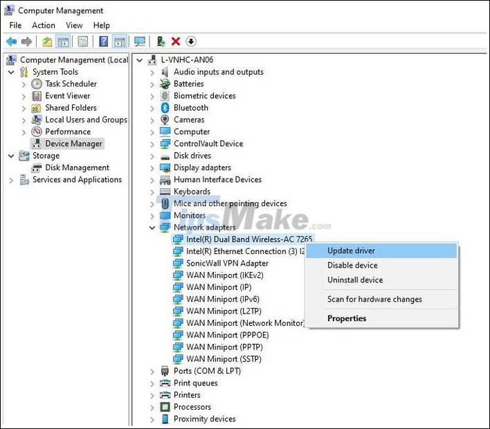
Task: Open the Help menu
Action: tap(102, 26)
